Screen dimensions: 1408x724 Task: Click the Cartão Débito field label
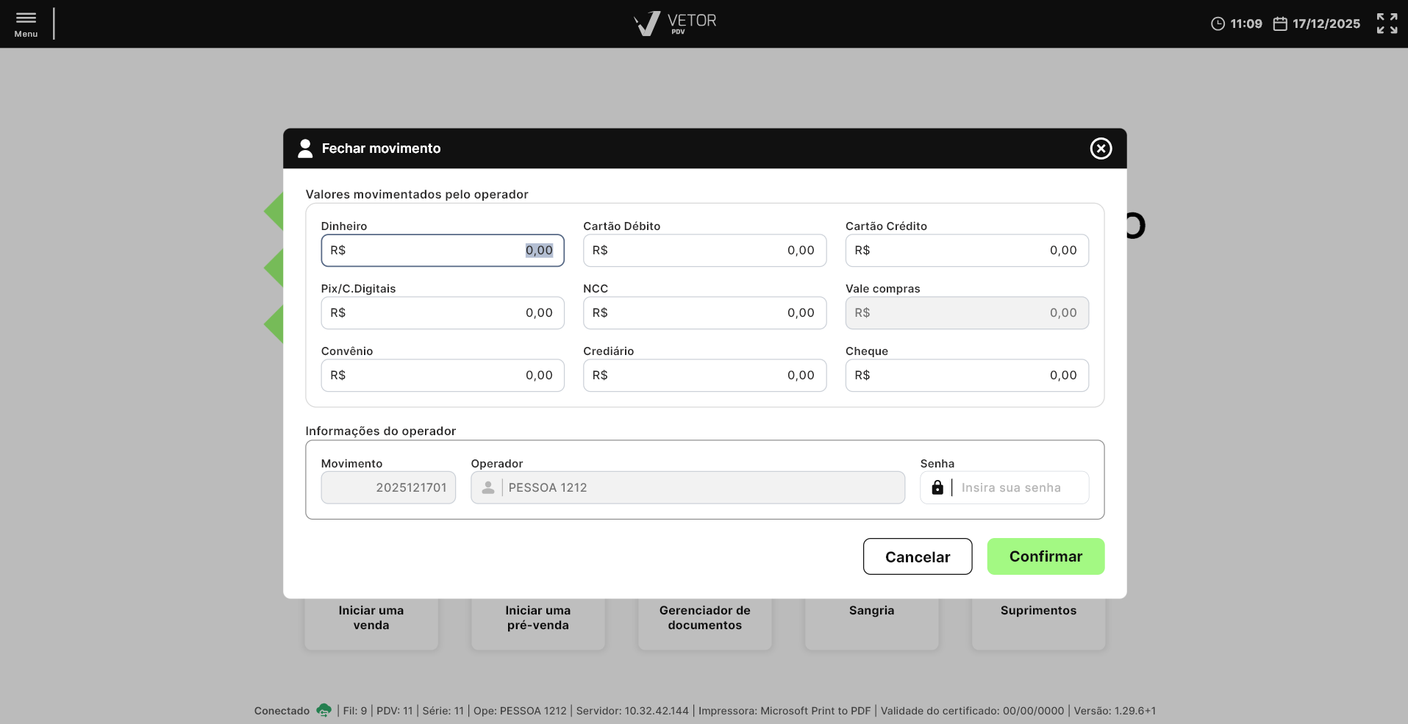622,226
